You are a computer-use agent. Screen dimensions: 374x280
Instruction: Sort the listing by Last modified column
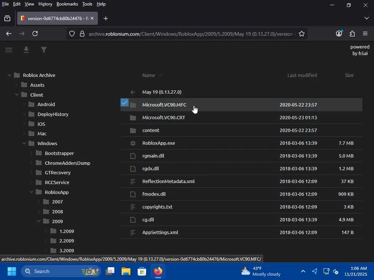(x=302, y=75)
